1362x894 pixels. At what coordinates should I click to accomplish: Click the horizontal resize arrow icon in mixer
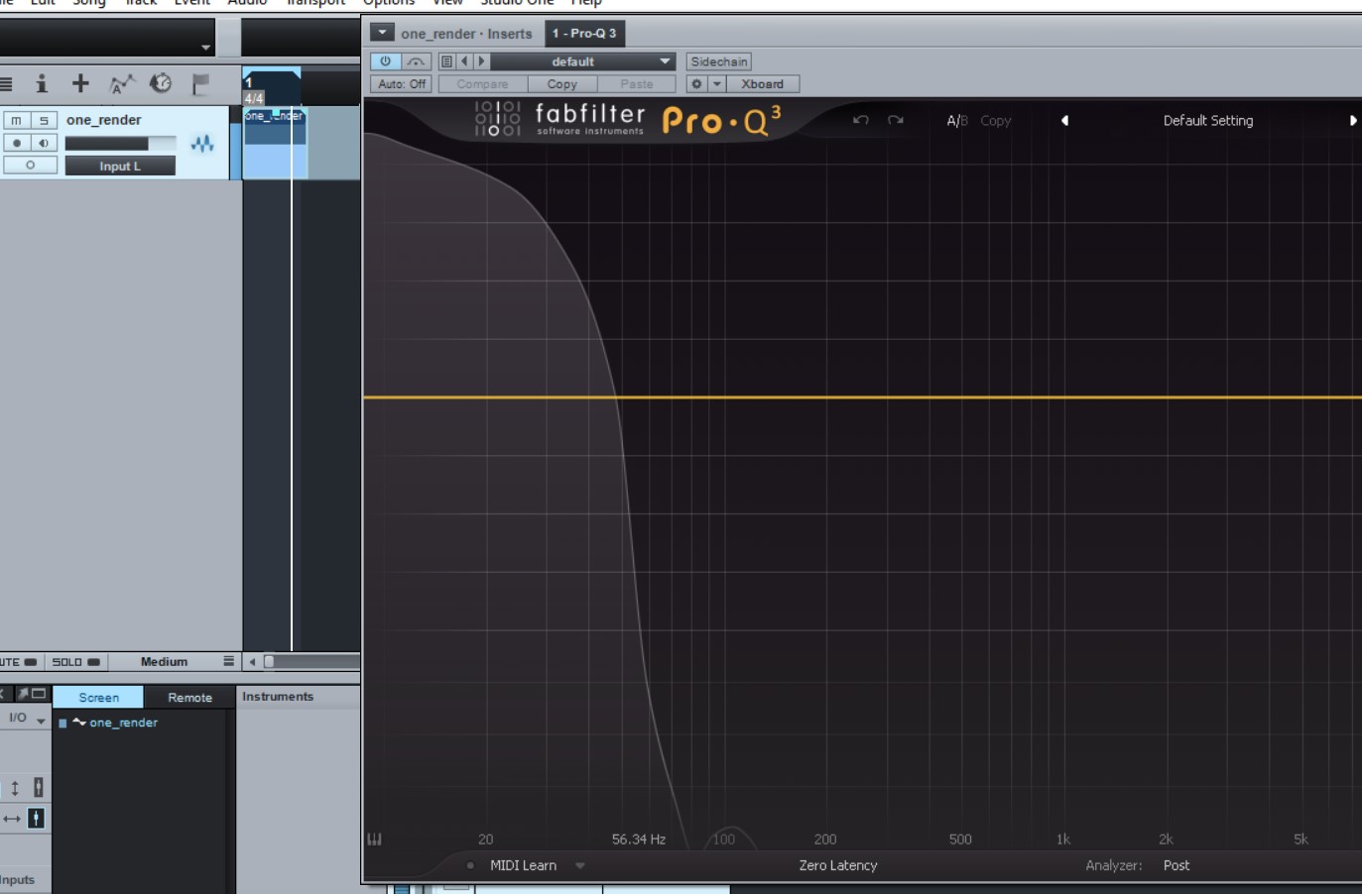(x=12, y=819)
